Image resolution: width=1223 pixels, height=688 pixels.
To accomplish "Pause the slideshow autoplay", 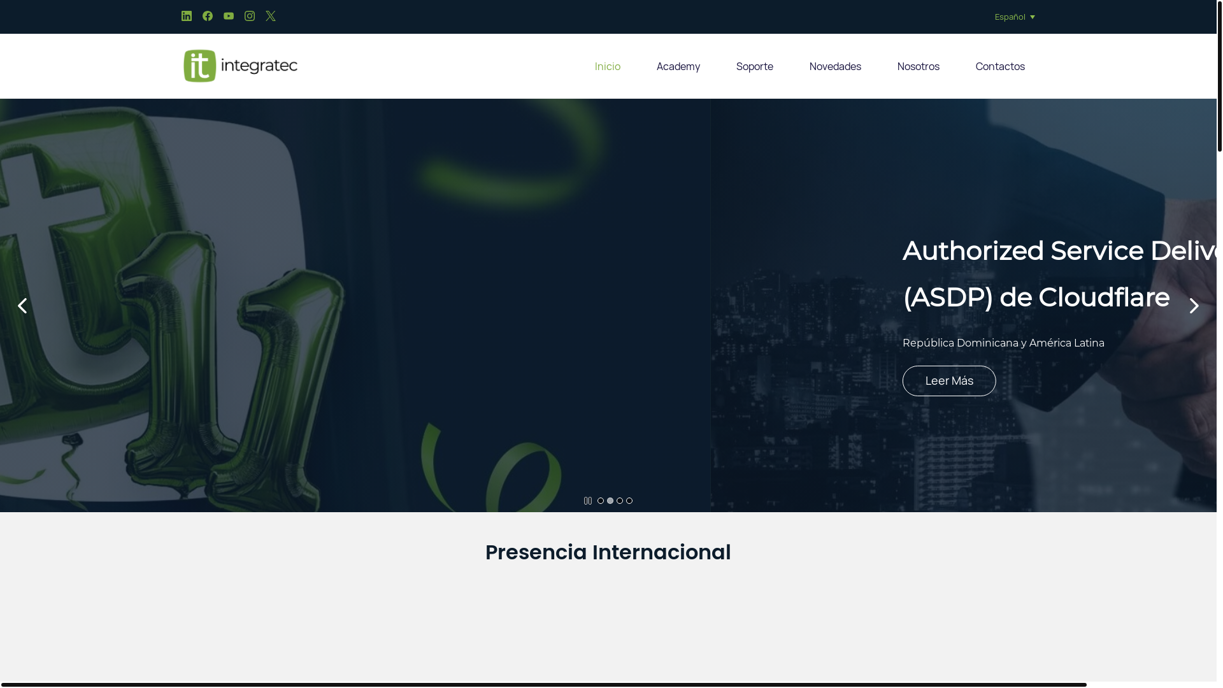I will point(588,501).
